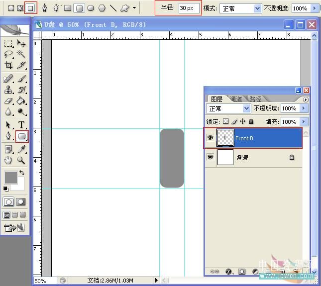The width and height of the screenshot is (321, 286).
Task: Click the Add layer style button
Action: click(229, 272)
